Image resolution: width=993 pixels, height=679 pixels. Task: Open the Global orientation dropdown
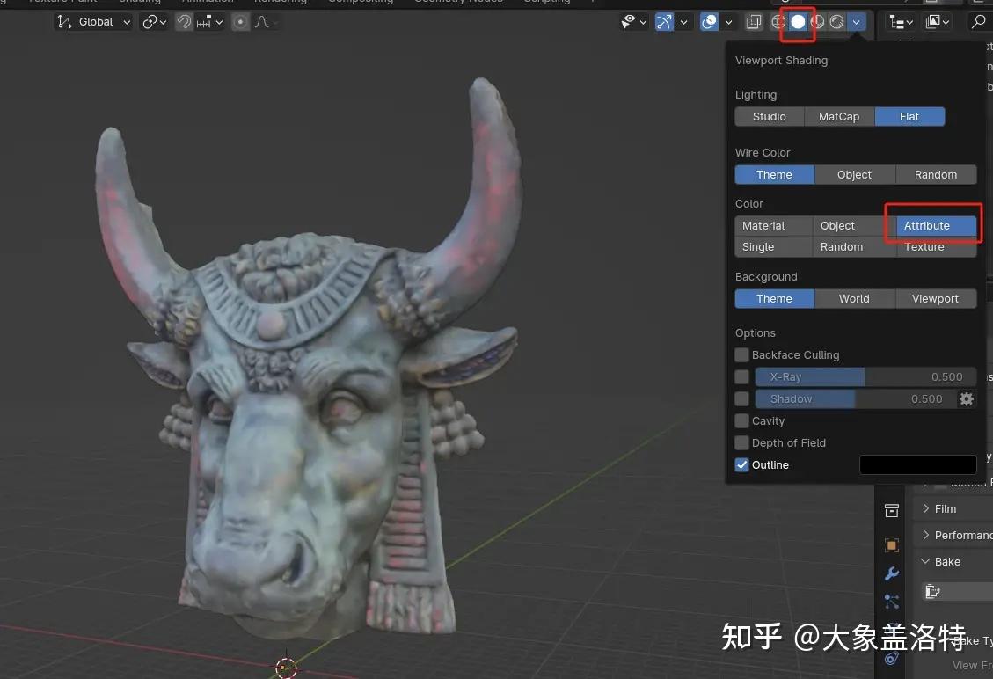[94, 22]
